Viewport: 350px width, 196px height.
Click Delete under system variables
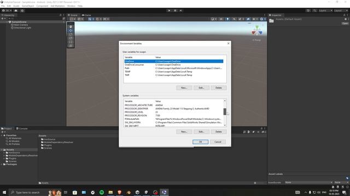[219, 132]
